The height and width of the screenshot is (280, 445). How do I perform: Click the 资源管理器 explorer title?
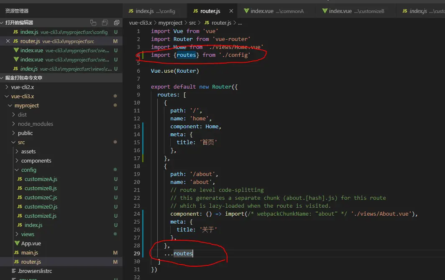click(17, 11)
